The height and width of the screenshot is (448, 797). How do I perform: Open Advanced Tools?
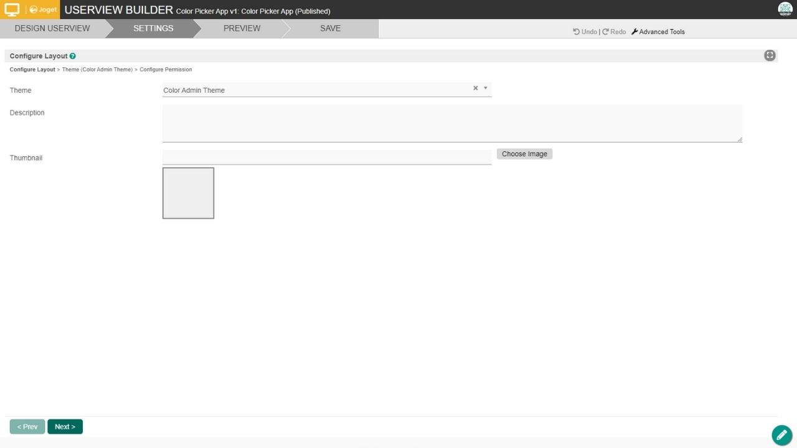point(658,32)
